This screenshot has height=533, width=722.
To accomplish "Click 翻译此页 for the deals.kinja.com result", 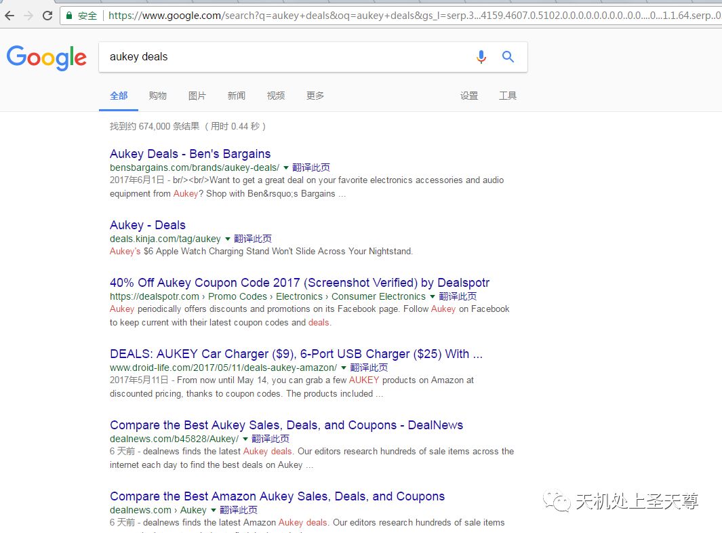I will pos(253,239).
